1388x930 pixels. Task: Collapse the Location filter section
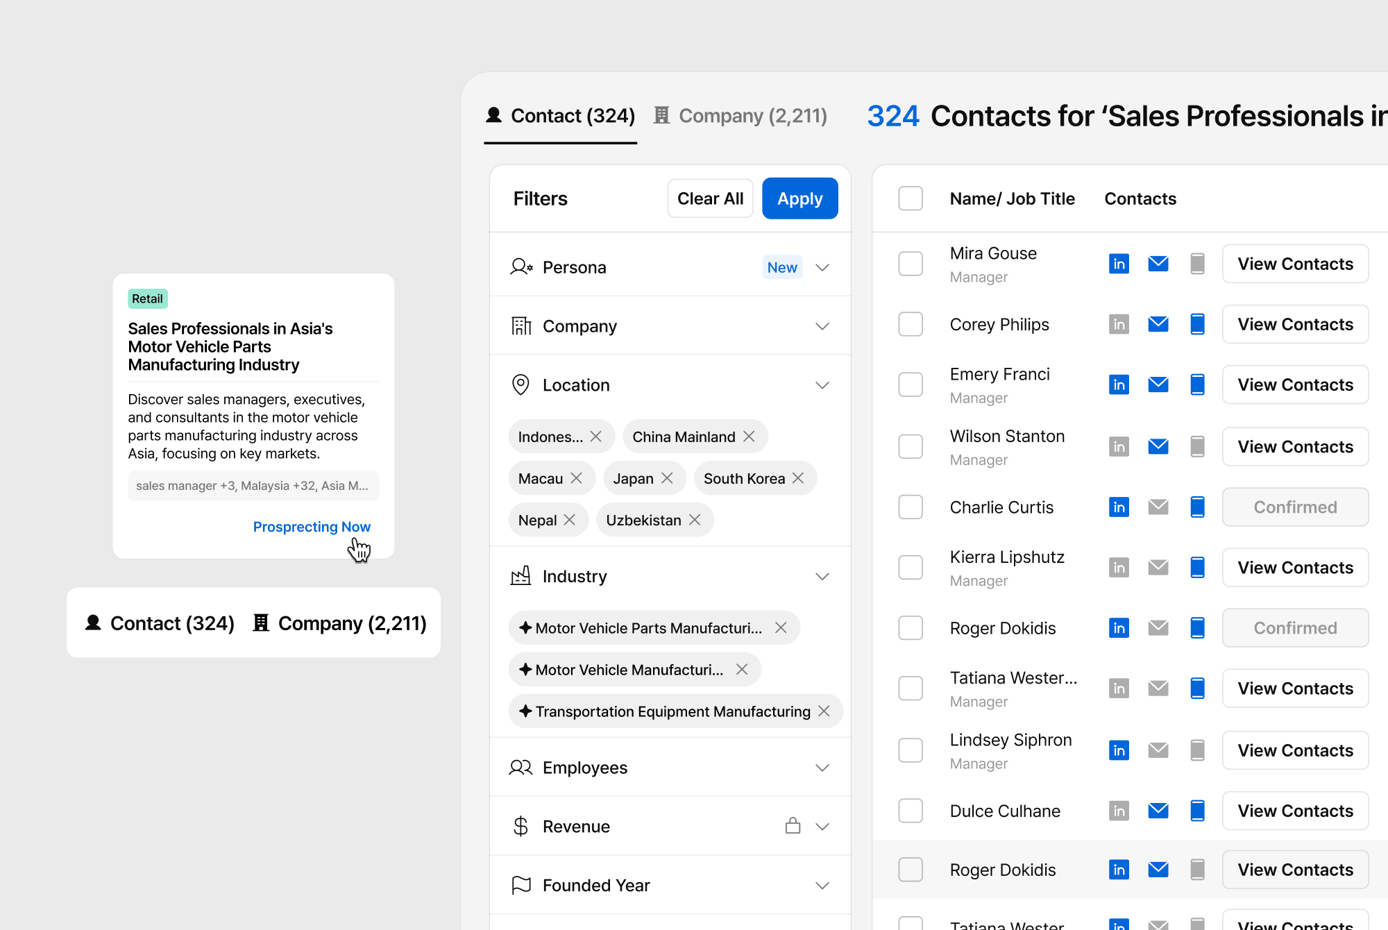(x=822, y=385)
